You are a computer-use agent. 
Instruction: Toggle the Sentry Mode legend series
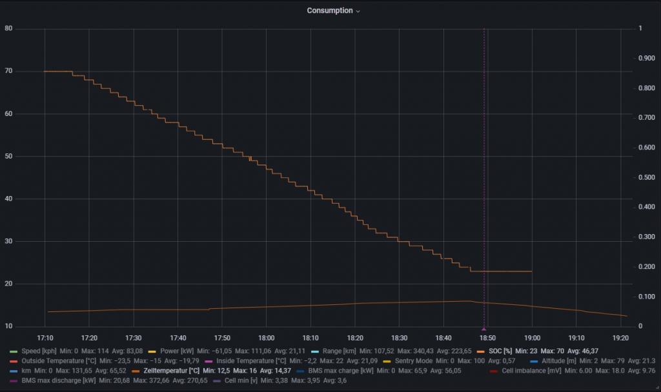coord(413,361)
